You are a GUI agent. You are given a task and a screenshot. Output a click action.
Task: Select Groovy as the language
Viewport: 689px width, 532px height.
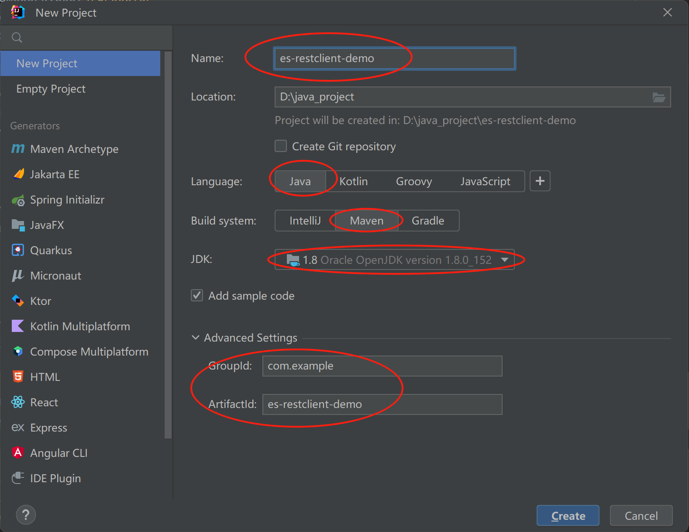[x=414, y=181]
